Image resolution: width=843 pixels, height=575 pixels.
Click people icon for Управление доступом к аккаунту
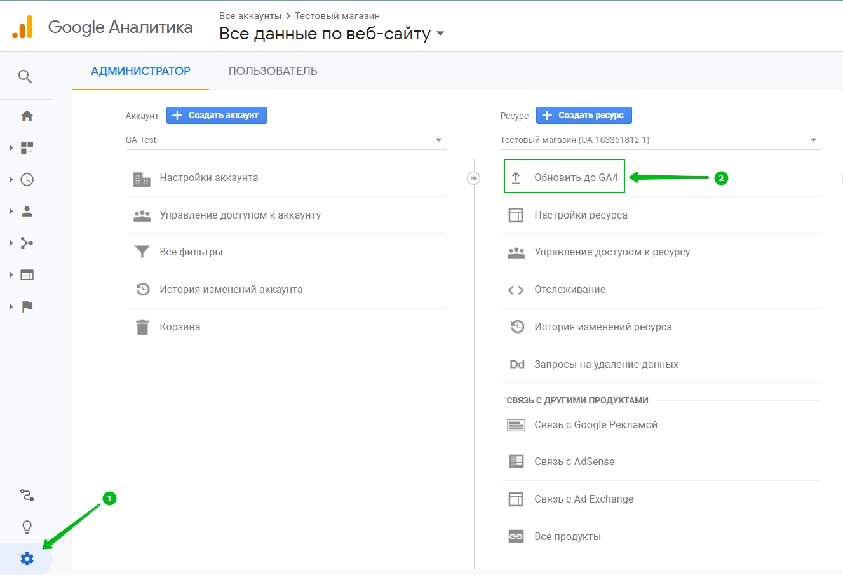coord(142,215)
